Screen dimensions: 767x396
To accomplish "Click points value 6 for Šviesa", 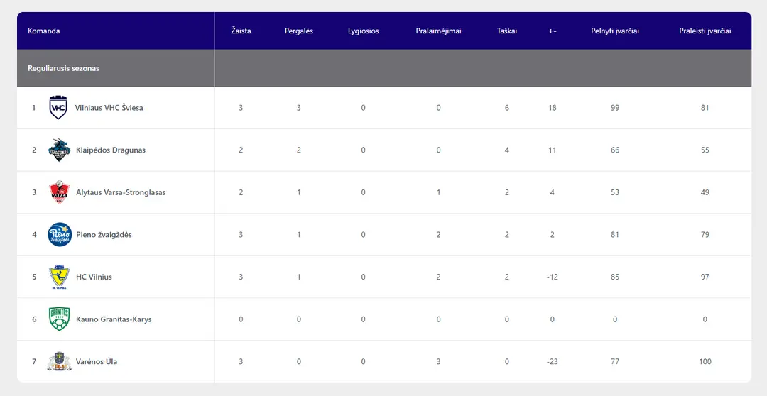I will click(507, 108).
